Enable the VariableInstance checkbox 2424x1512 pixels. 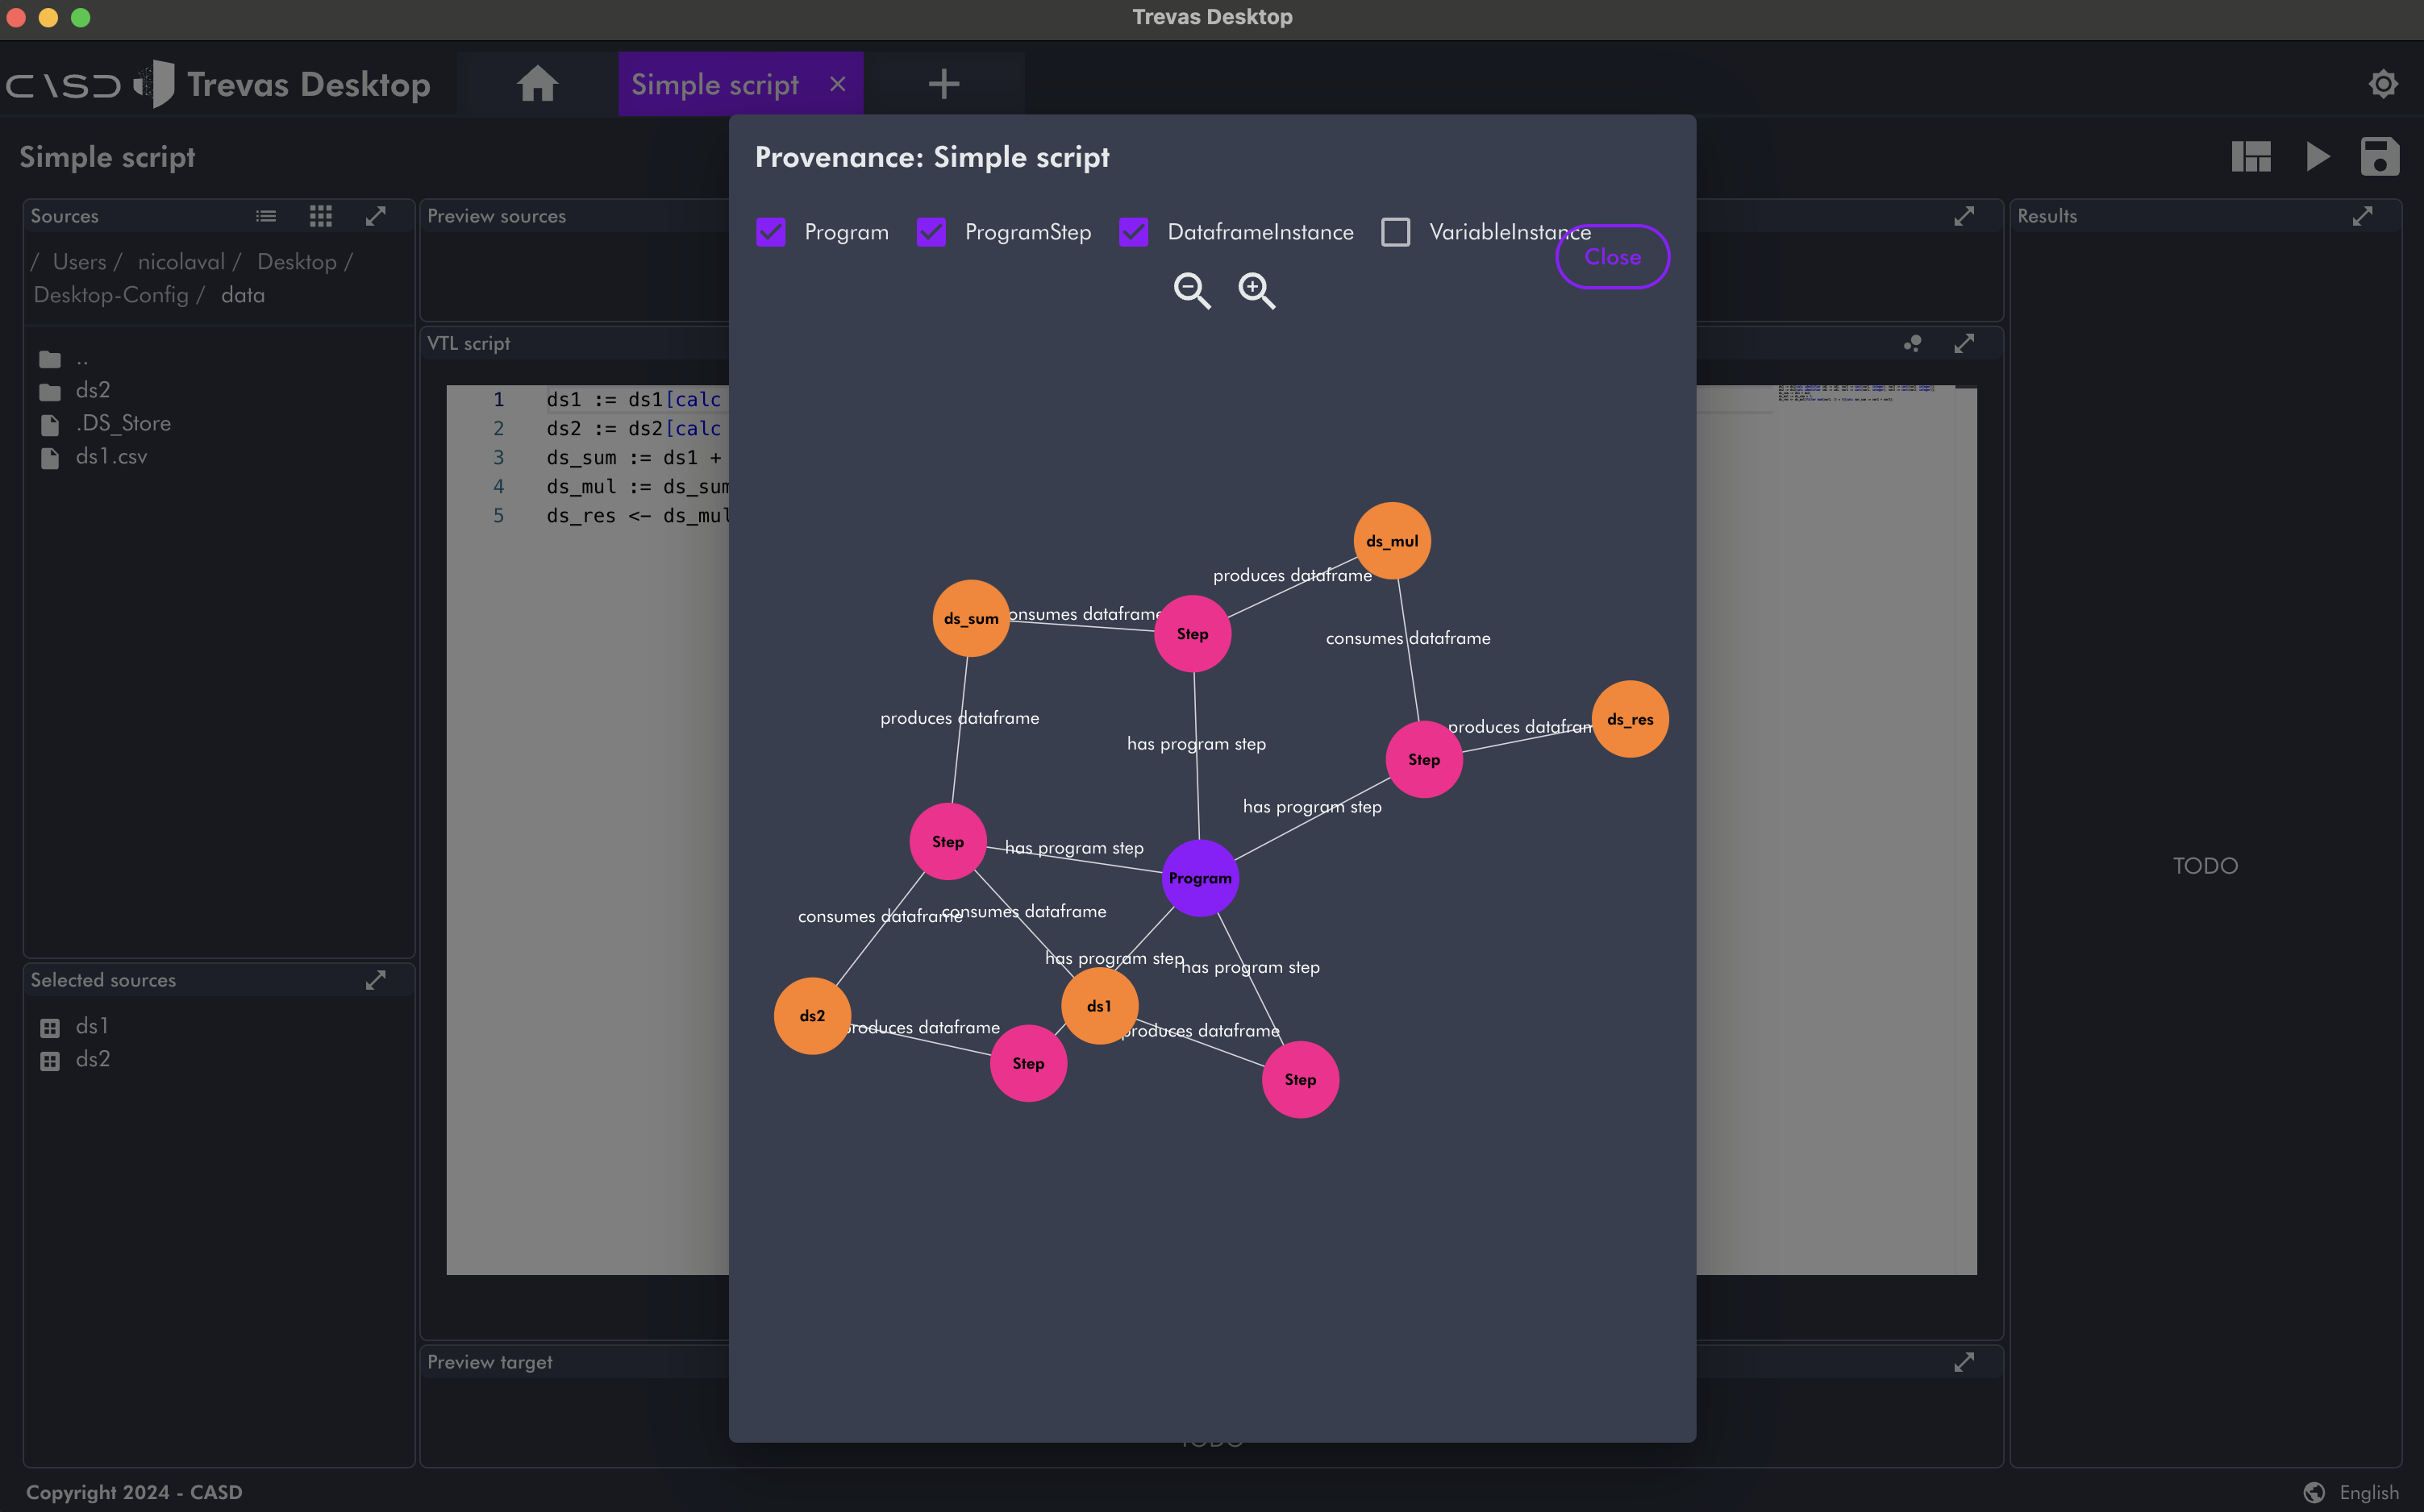coord(1396,232)
